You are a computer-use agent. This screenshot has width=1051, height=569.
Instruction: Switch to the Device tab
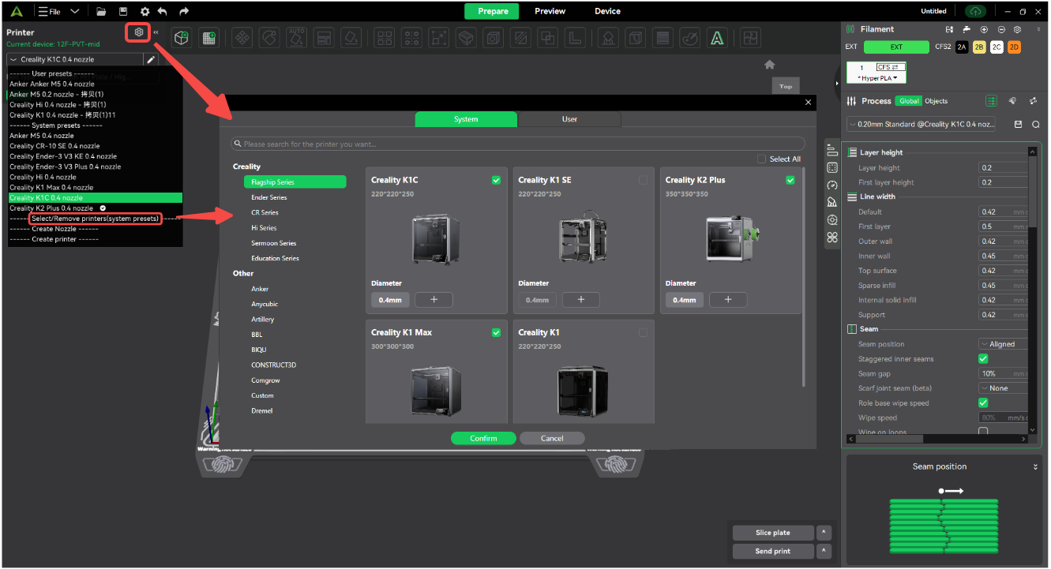click(x=607, y=11)
